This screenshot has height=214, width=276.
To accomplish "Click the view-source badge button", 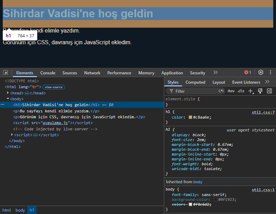I will click(x=54, y=87).
